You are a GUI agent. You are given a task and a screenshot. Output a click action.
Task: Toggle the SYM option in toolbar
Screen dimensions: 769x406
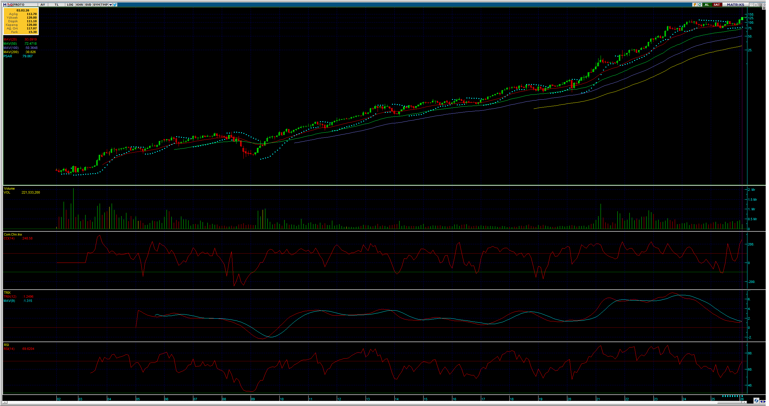(x=96, y=5)
